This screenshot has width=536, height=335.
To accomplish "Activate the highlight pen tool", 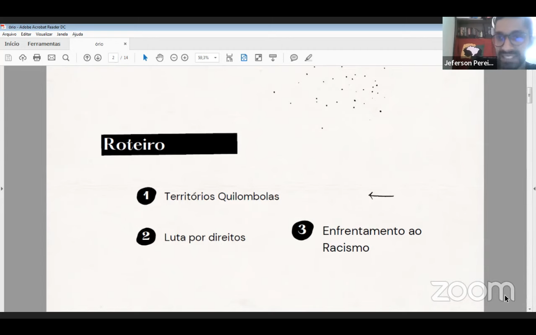I will tap(309, 58).
